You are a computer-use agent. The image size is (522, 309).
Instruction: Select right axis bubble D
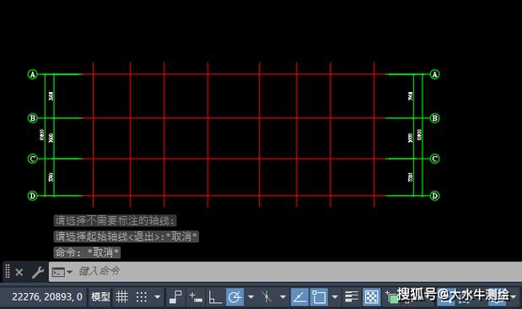434,196
